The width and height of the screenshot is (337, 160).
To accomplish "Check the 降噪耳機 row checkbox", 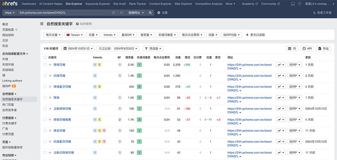I will (45, 64).
